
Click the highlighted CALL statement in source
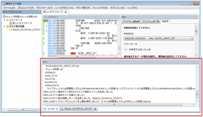(73, 53)
